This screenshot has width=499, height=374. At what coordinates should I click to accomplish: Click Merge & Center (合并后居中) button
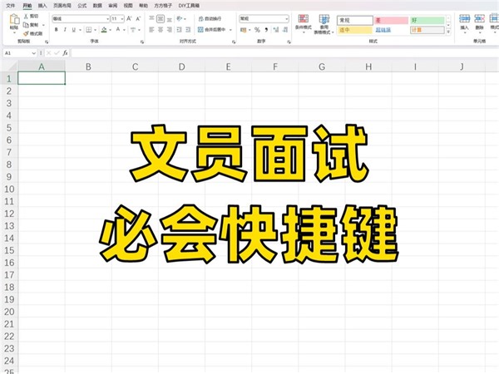[x=211, y=30]
